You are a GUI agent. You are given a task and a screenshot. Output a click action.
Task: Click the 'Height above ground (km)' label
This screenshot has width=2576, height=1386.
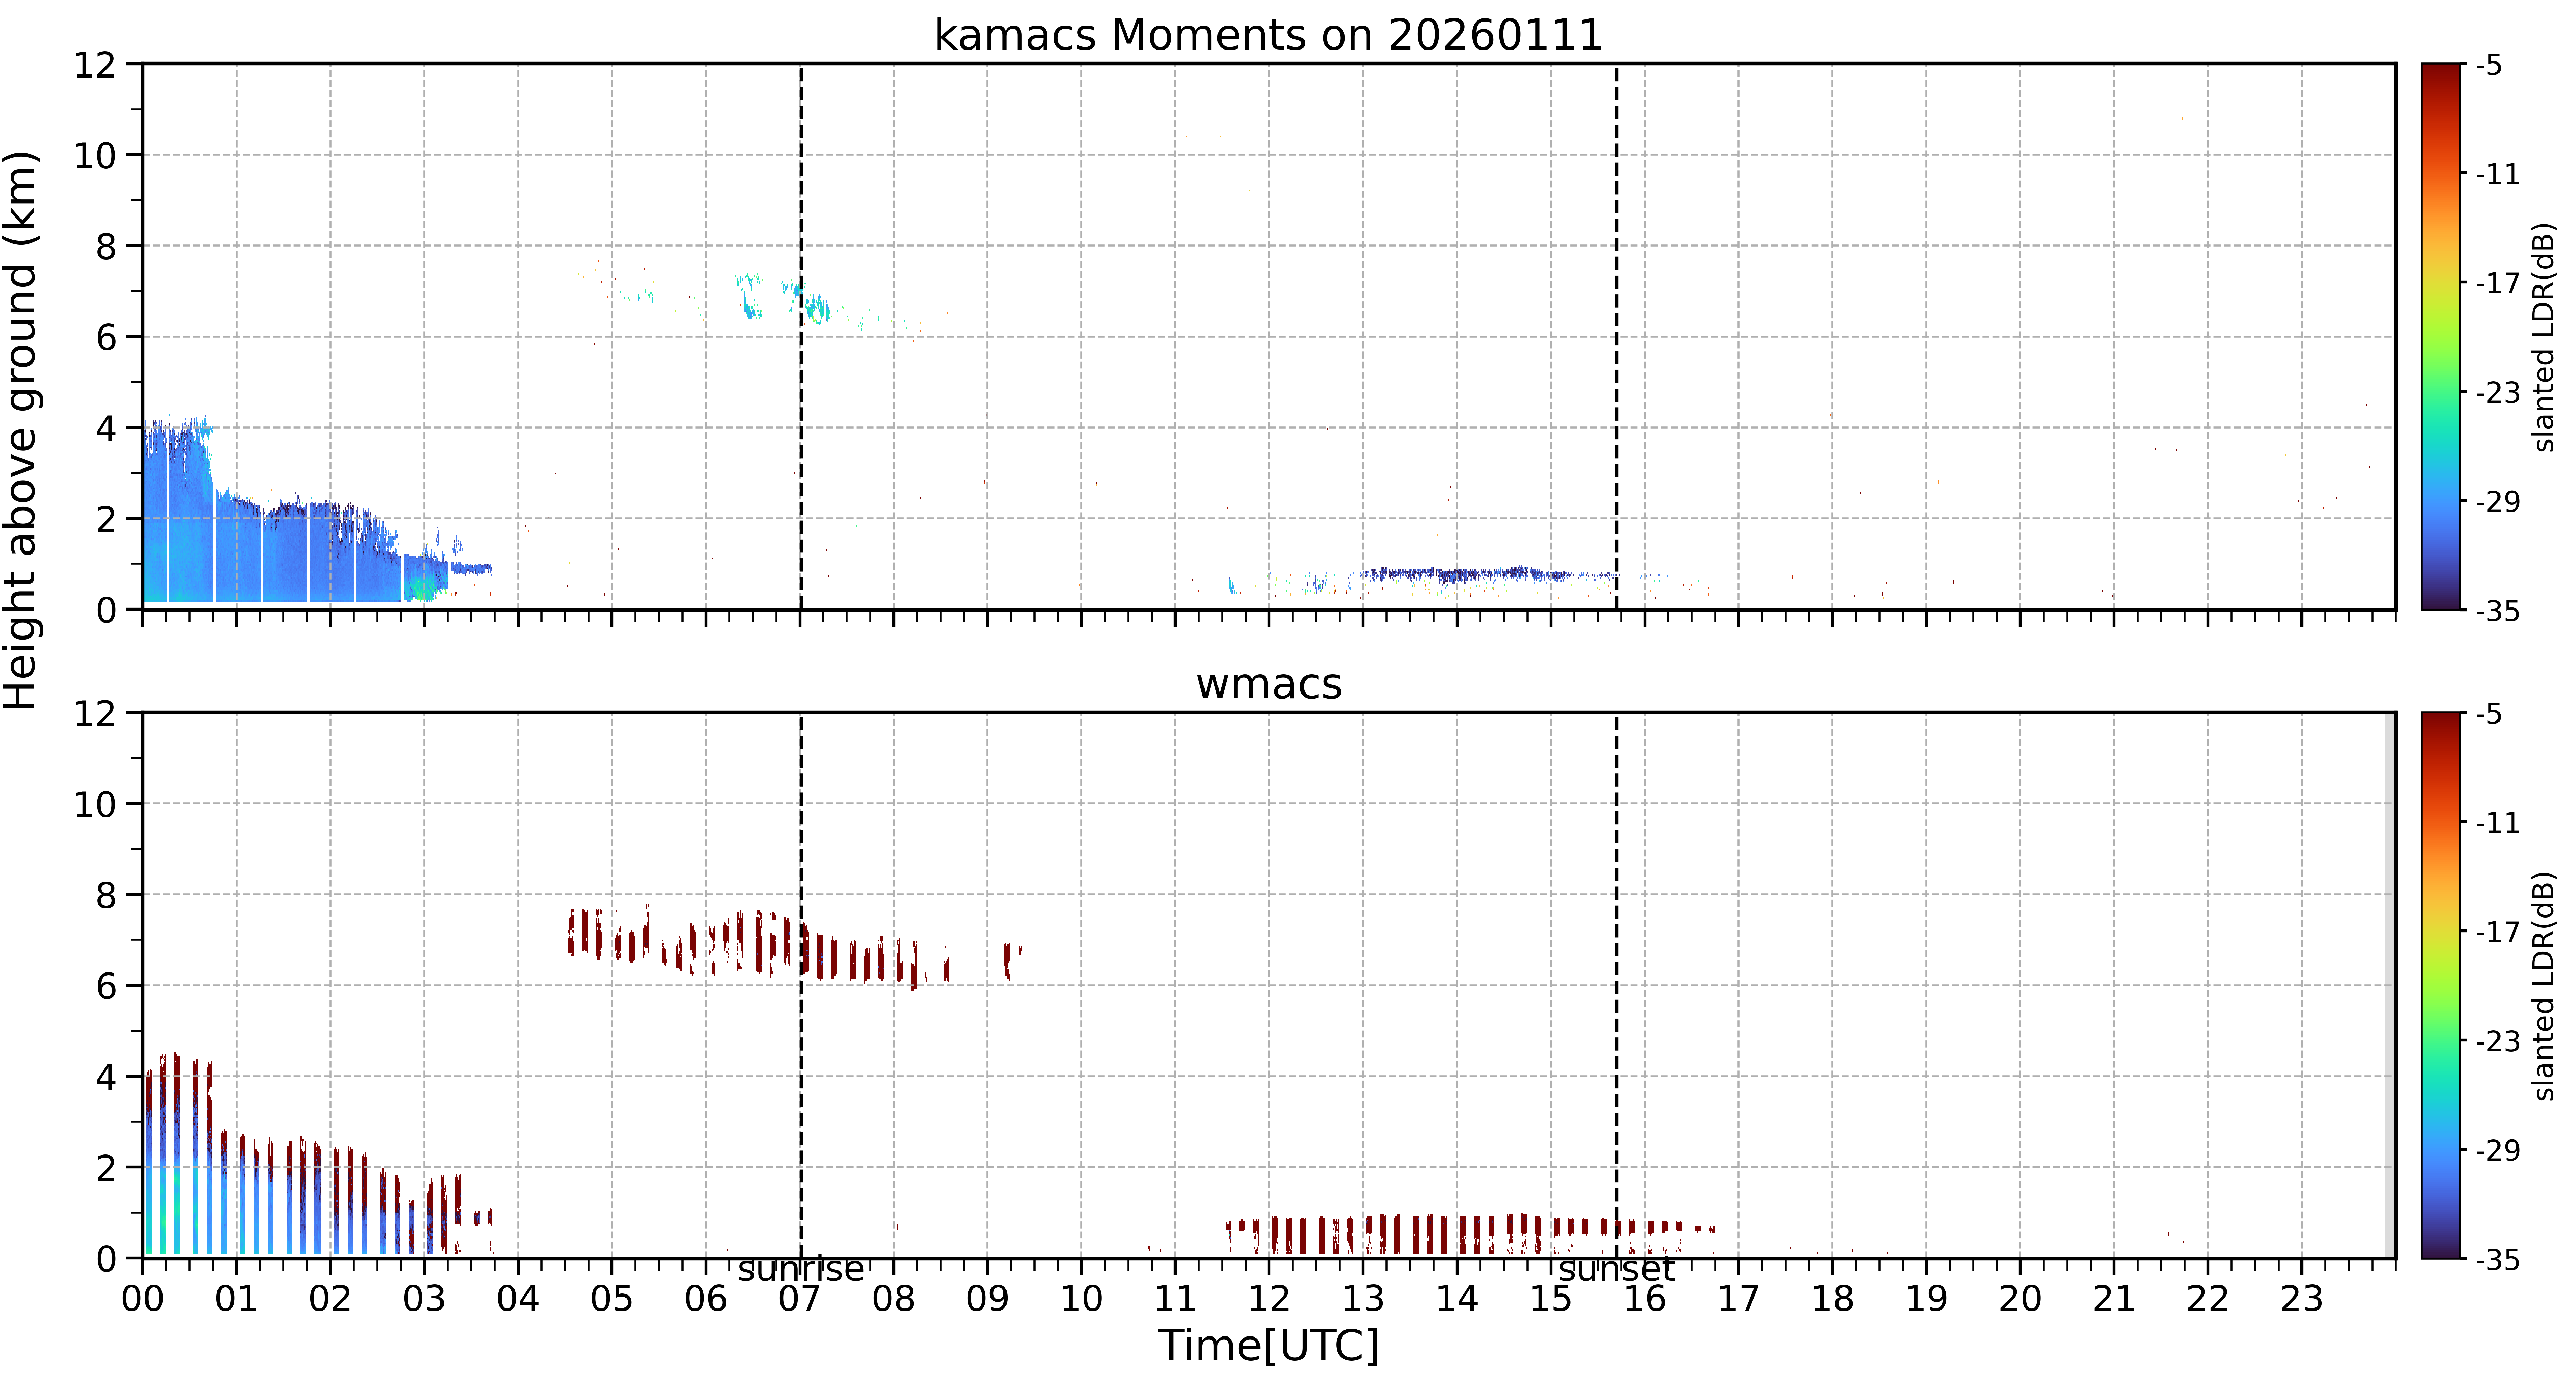pyautogui.click(x=21, y=430)
